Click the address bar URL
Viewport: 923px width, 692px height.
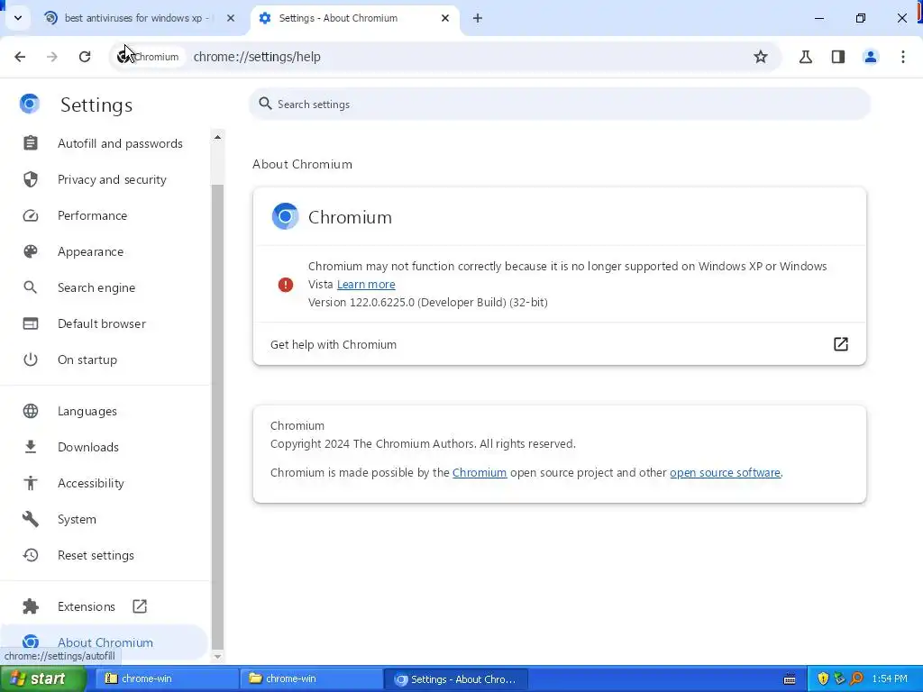[x=257, y=57]
